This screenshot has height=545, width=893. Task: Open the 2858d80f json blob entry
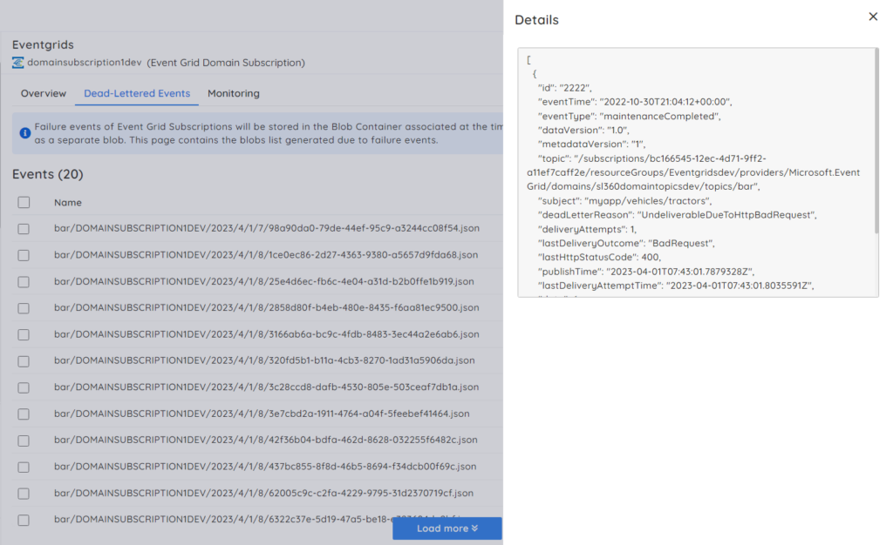(x=265, y=308)
